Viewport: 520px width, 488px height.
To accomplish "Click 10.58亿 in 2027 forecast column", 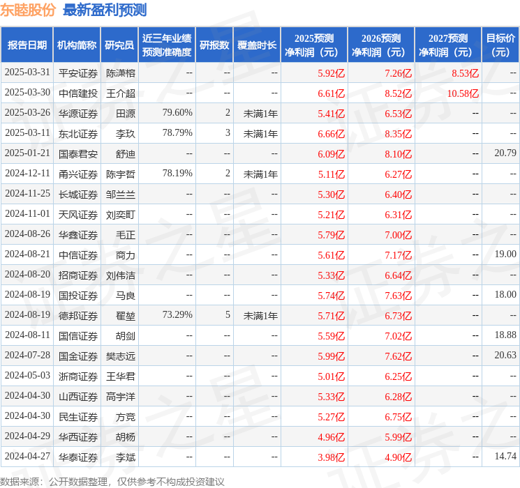I will tap(463, 93).
